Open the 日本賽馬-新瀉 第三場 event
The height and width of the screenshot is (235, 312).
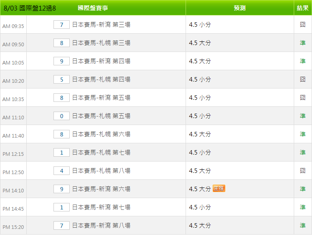101,24
